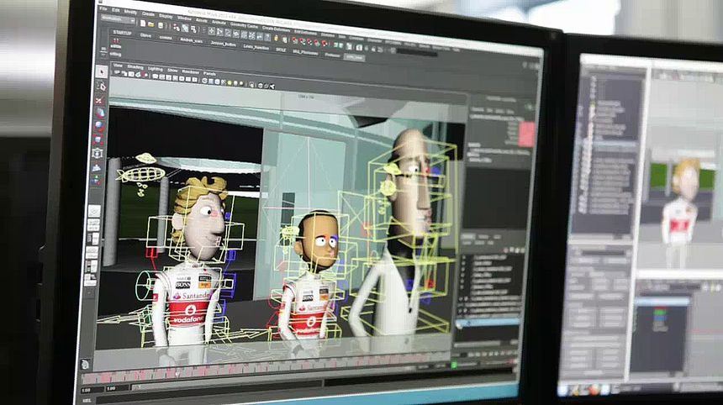The image size is (723, 405).
Task: Open the viewport Lighting menu
Action: tap(156, 69)
